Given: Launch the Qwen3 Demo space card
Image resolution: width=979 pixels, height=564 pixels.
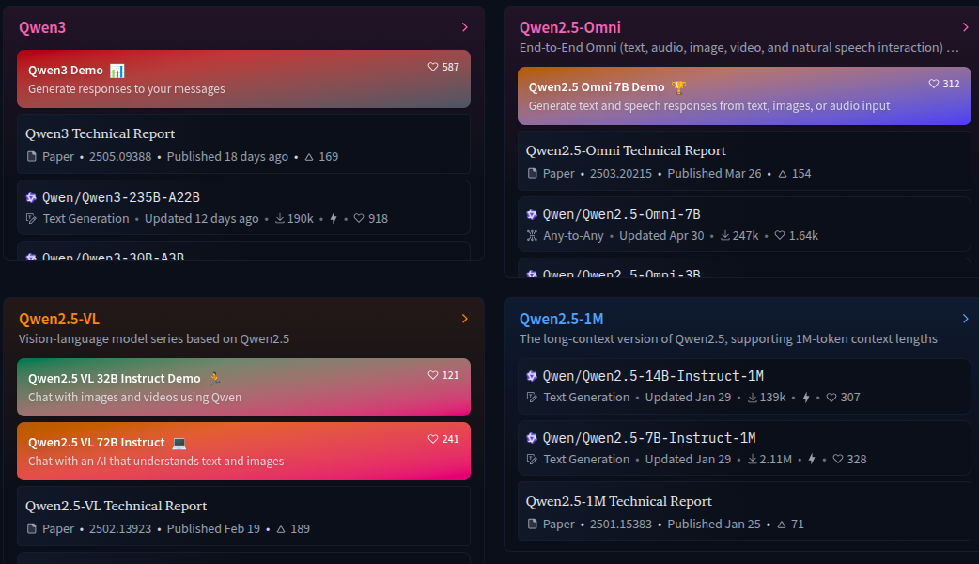Looking at the screenshot, I should click(x=243, y=79).
